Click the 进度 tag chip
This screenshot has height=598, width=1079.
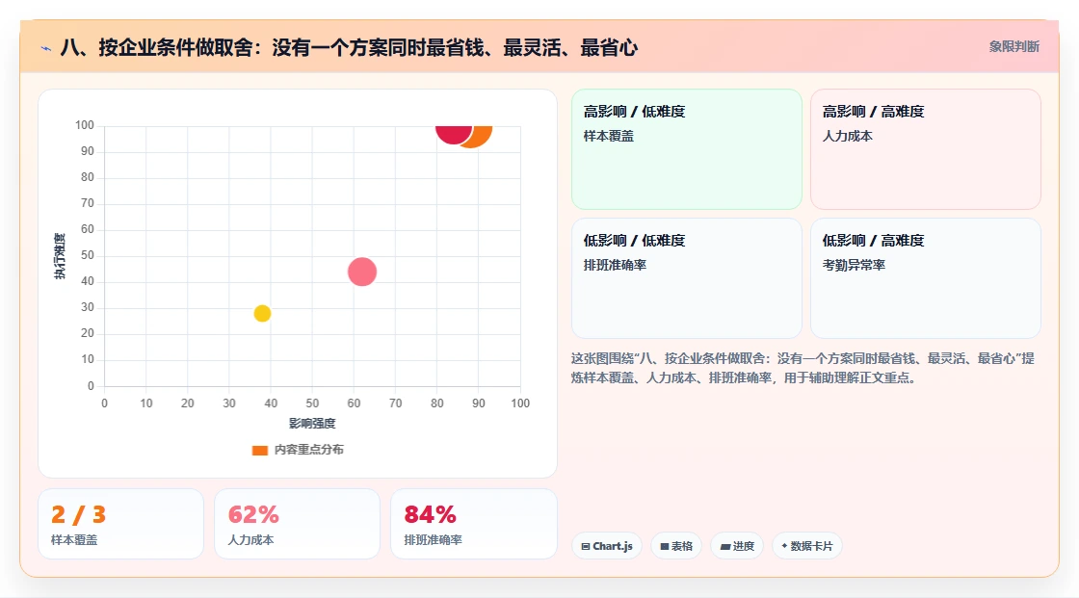tap(737, 546)
